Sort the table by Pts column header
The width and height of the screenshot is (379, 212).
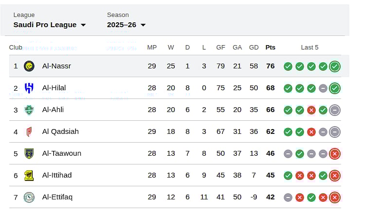tap(271, 48)
